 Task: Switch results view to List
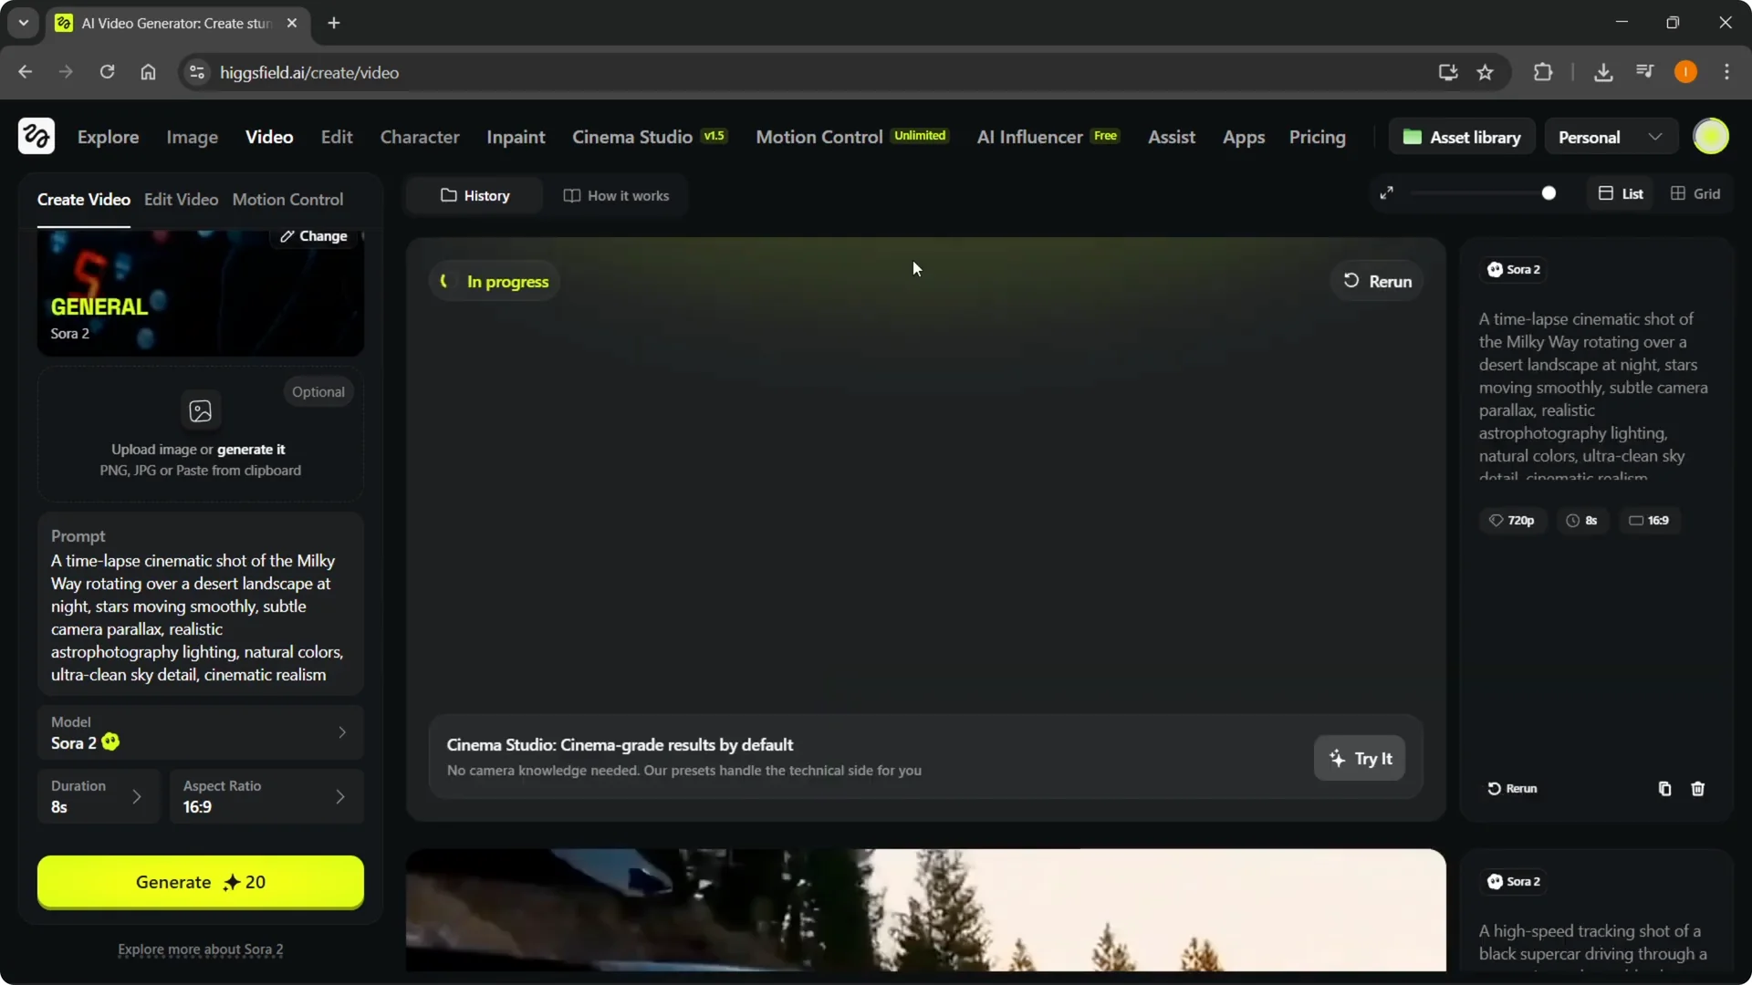[1621, 193]
